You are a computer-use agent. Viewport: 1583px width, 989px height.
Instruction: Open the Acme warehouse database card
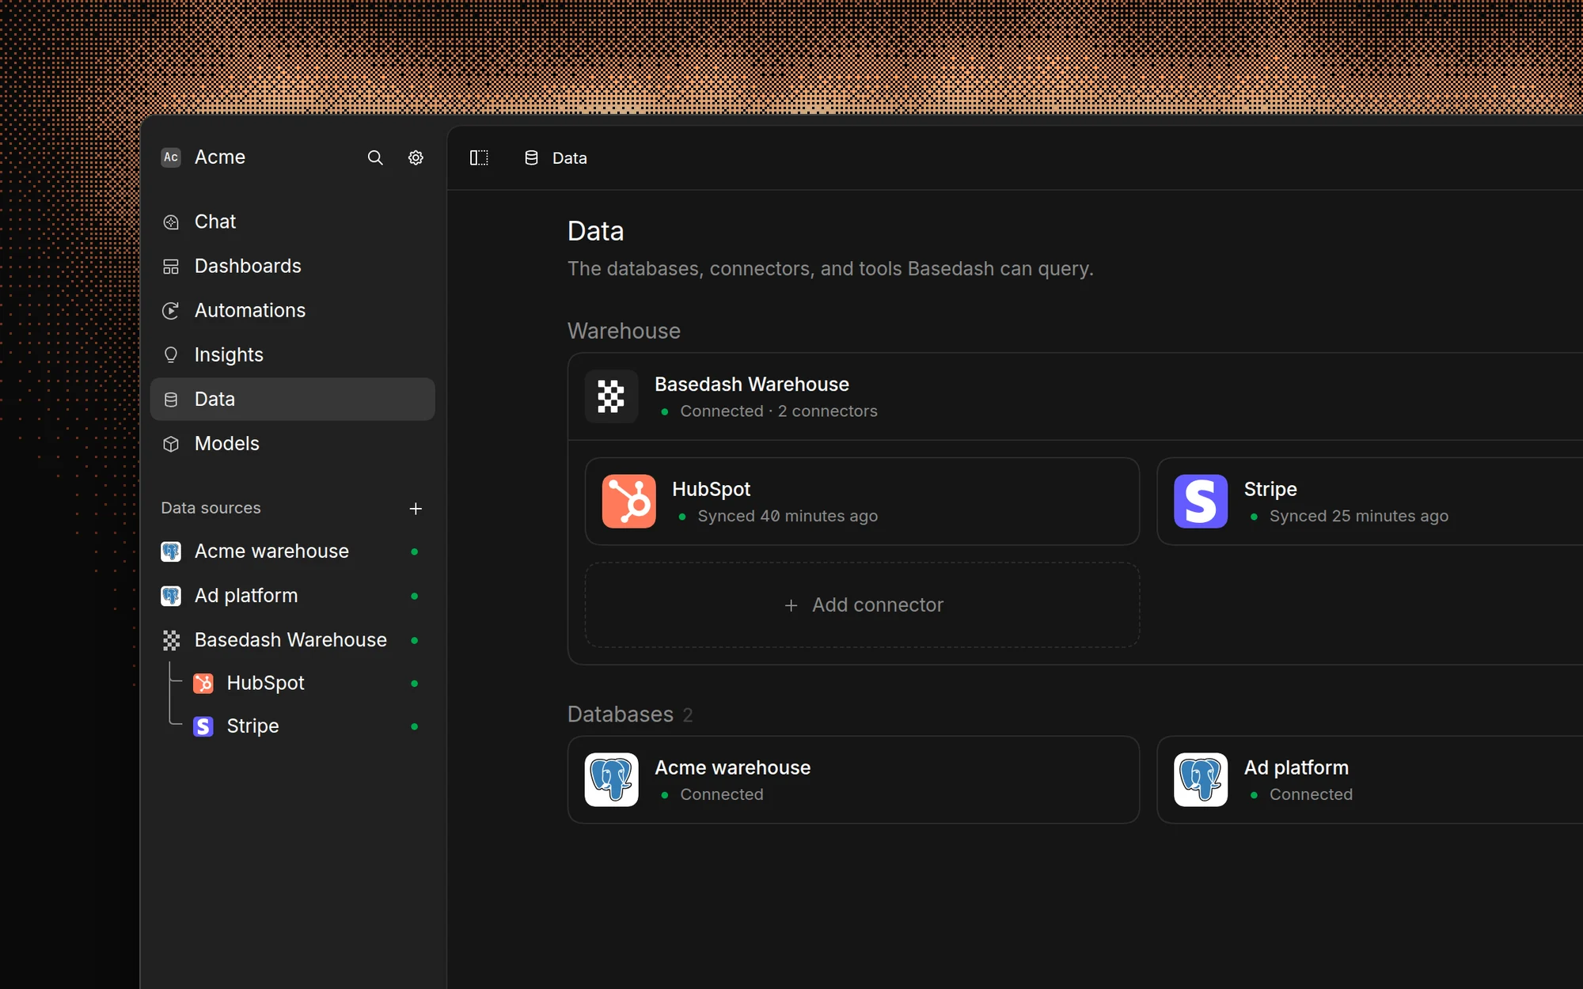[853, 779]
